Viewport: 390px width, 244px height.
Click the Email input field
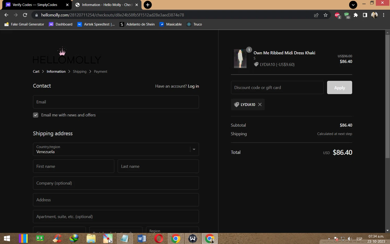[x=116, y=102]
